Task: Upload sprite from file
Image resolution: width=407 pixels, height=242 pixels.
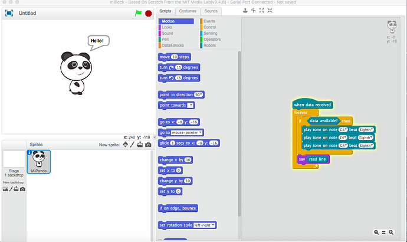Action: point(140,145)
